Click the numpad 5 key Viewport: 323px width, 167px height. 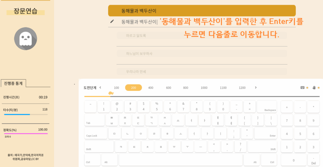300,134
